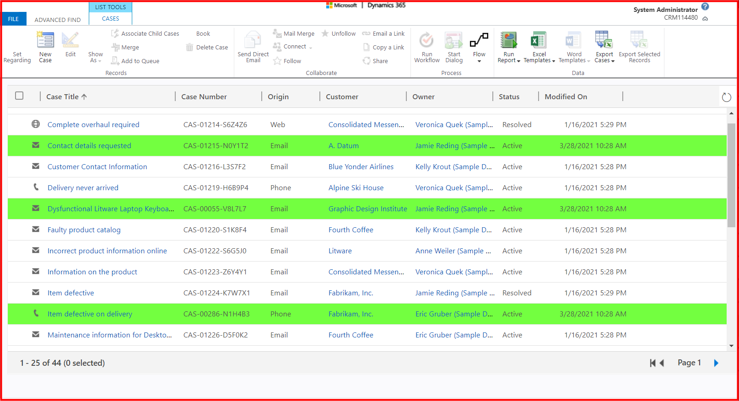Click the Edit record icon

point(70,40)
